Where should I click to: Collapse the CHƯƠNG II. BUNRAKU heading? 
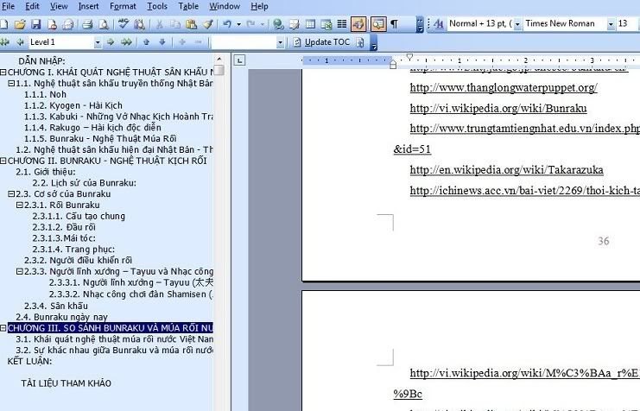point(3,160)
